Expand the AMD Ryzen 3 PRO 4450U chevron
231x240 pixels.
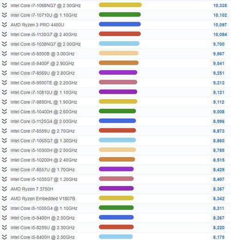click(x=4, y=25)
